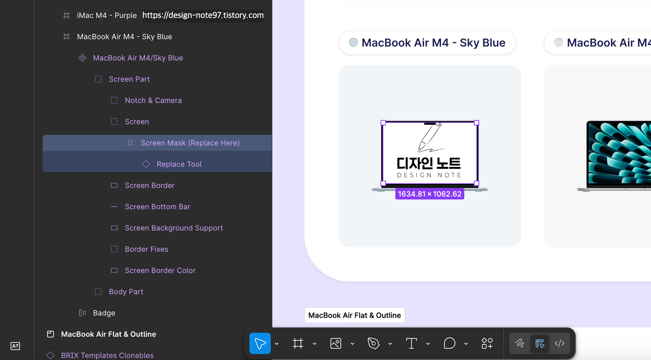The width and height of the screenshot is (651, 360).
Task: Open the Actions and components tool
Action: coord(487,343)
